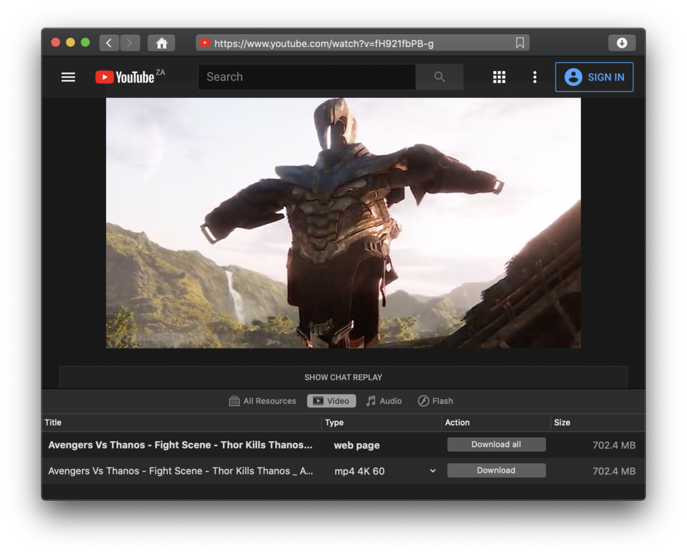
Task: Go forward with the forward arrow
Action: pos(129,43)
